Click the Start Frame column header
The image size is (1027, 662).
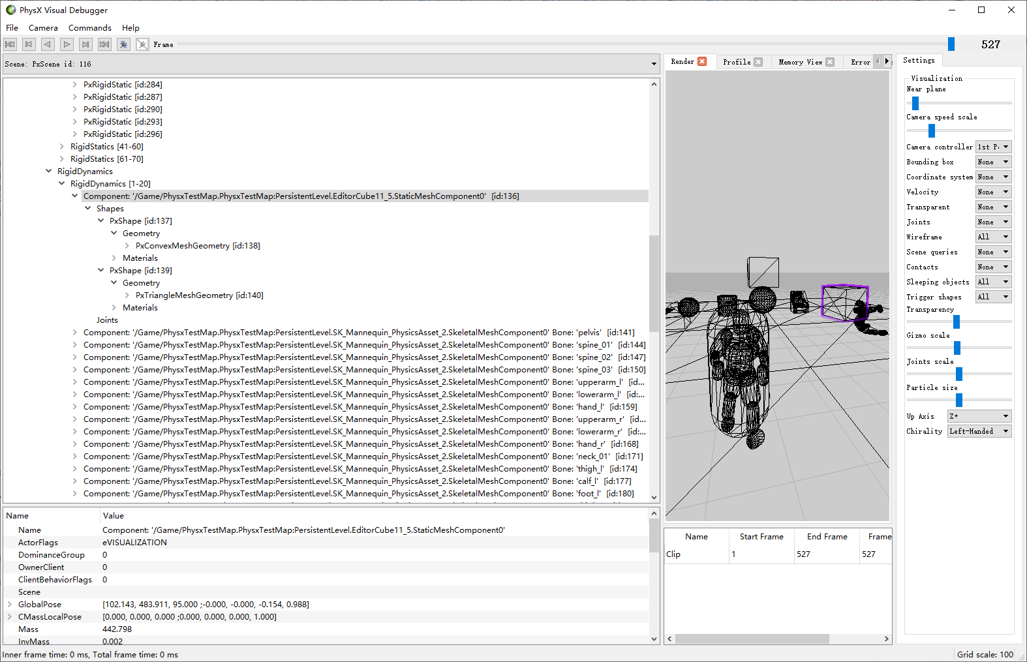(x=761, y=537)
